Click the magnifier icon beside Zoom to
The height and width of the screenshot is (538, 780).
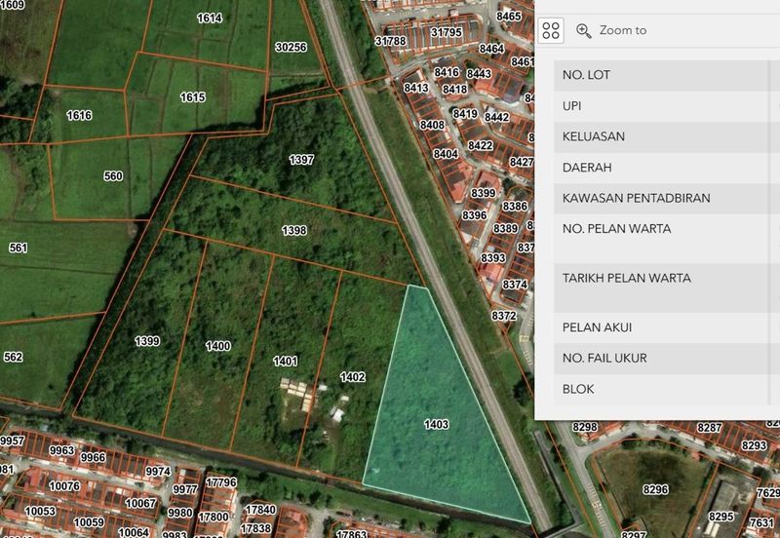[x=584, y=30]
